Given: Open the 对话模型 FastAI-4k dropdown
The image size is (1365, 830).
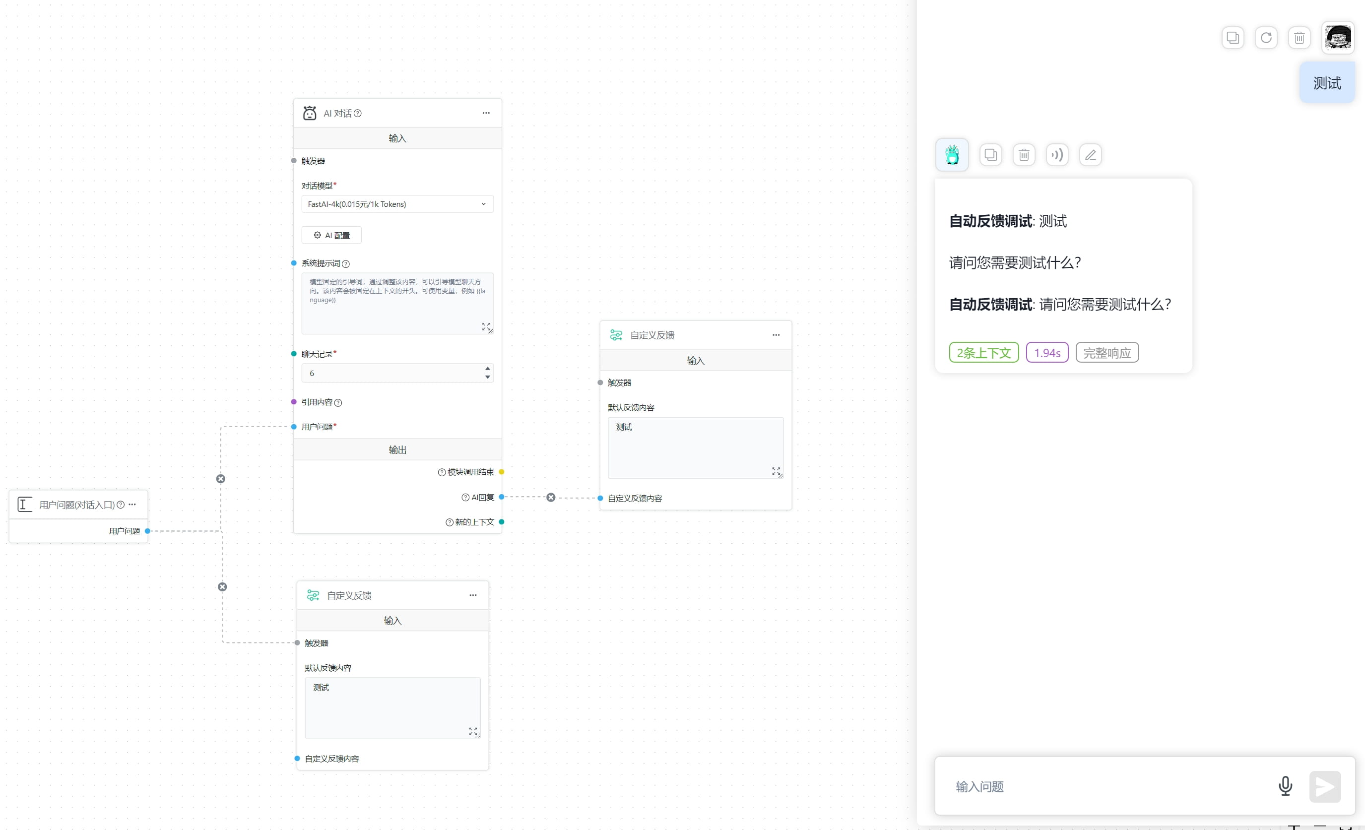Looking at the screenshot, I should 397,204.
